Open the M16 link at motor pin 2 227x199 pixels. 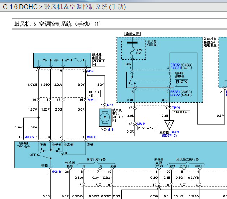click(110, 130)
